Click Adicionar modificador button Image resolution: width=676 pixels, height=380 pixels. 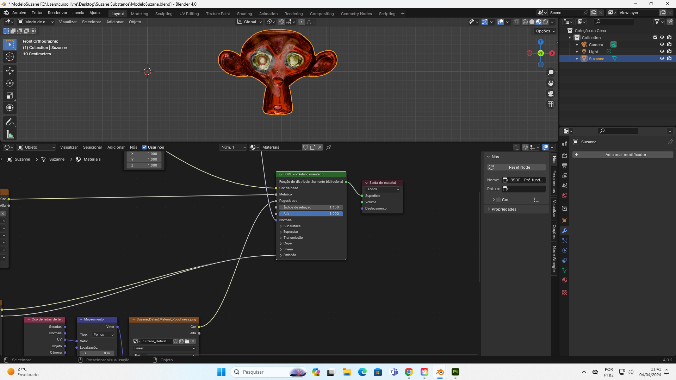coord(623,155)
